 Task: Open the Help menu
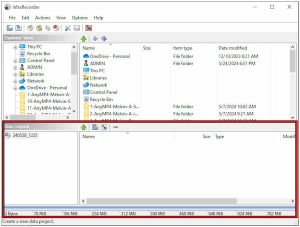click(x=98, y=18)
